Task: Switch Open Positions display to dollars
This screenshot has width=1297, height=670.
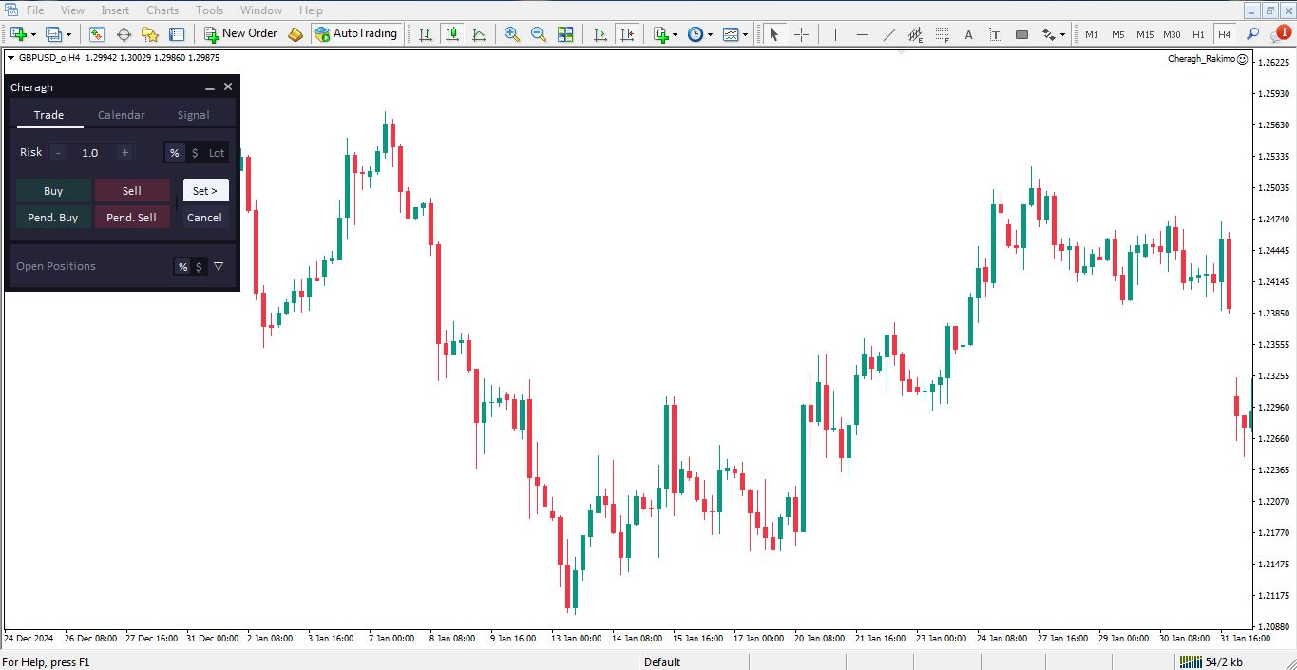Action: click(199, 267)
